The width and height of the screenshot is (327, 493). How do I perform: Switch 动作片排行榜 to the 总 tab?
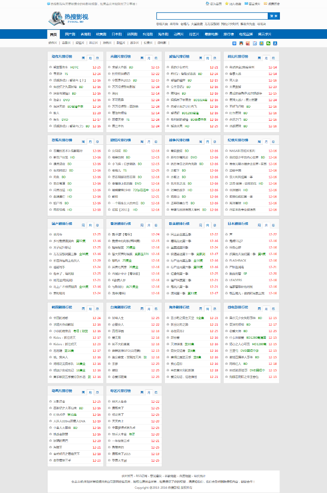tap(98, 58)
